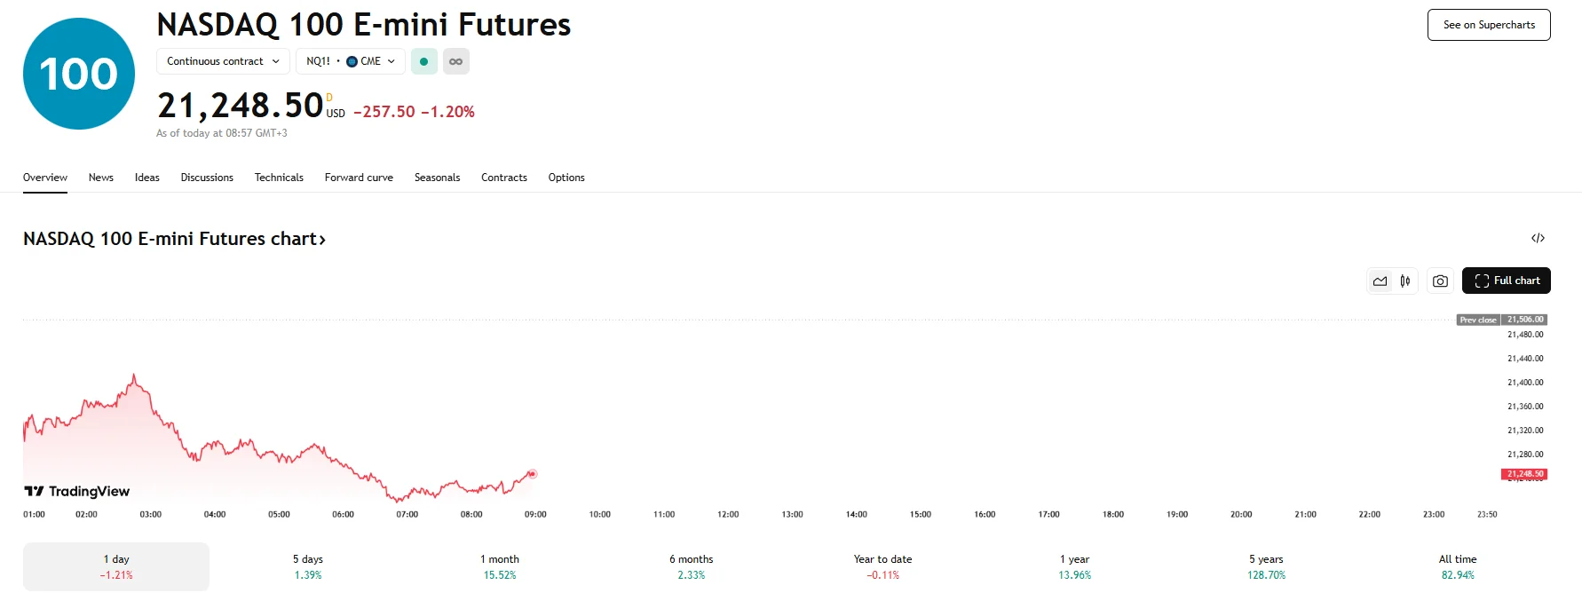Click the TradingView logo on the chart
1582x601 pixels.
click(76, 490)
